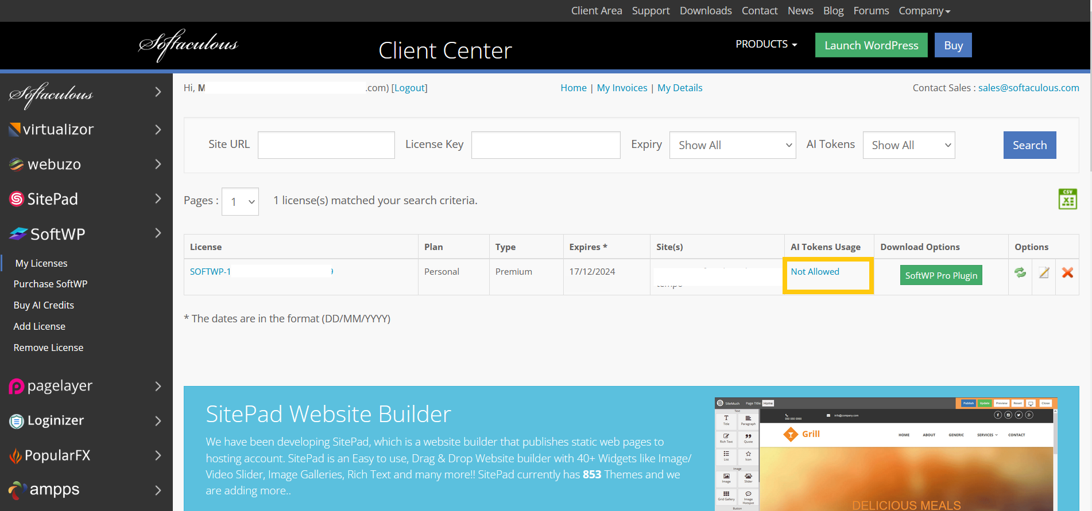Click the PopularFX flame icon in sidebar
Image resolution: width=1092 pixels, height=511 pixels.
16,456
